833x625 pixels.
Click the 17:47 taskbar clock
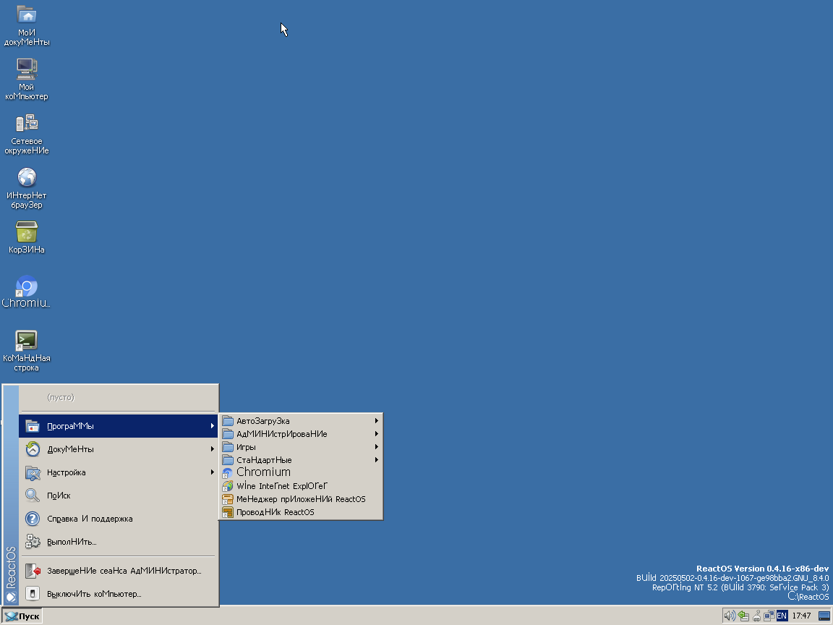801,616
